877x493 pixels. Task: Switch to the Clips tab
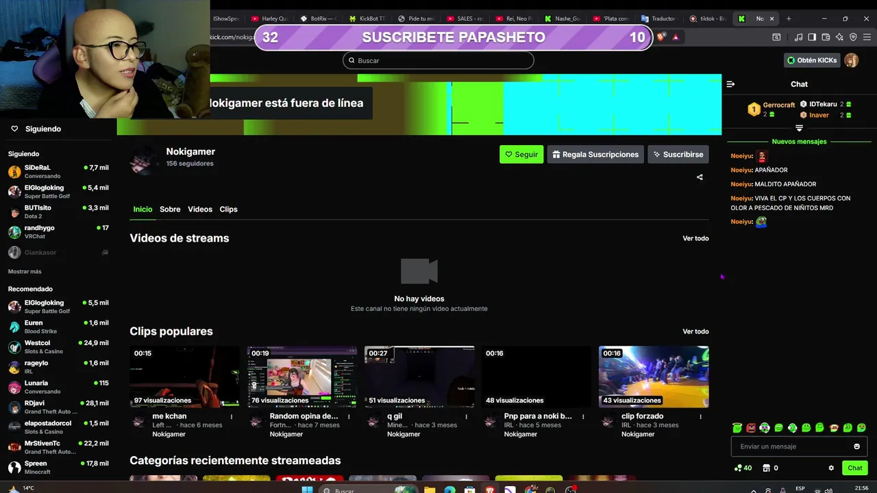[228, 210]
